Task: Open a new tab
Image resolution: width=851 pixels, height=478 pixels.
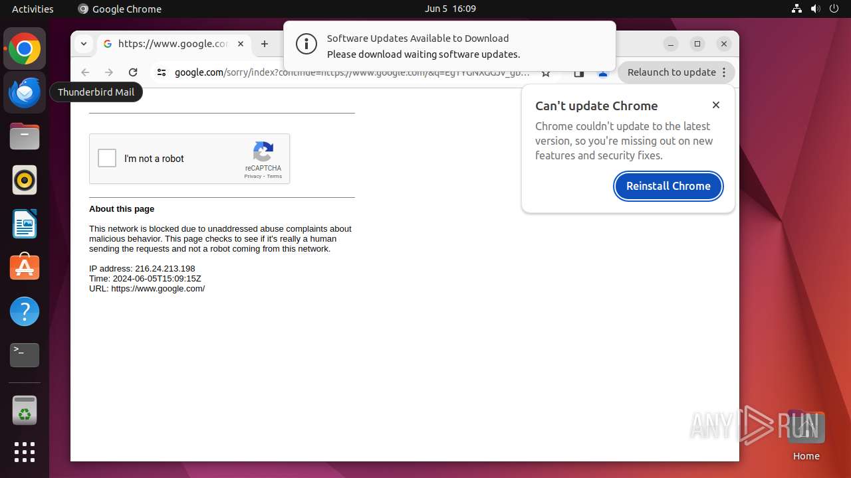Action: pos(265,44)
